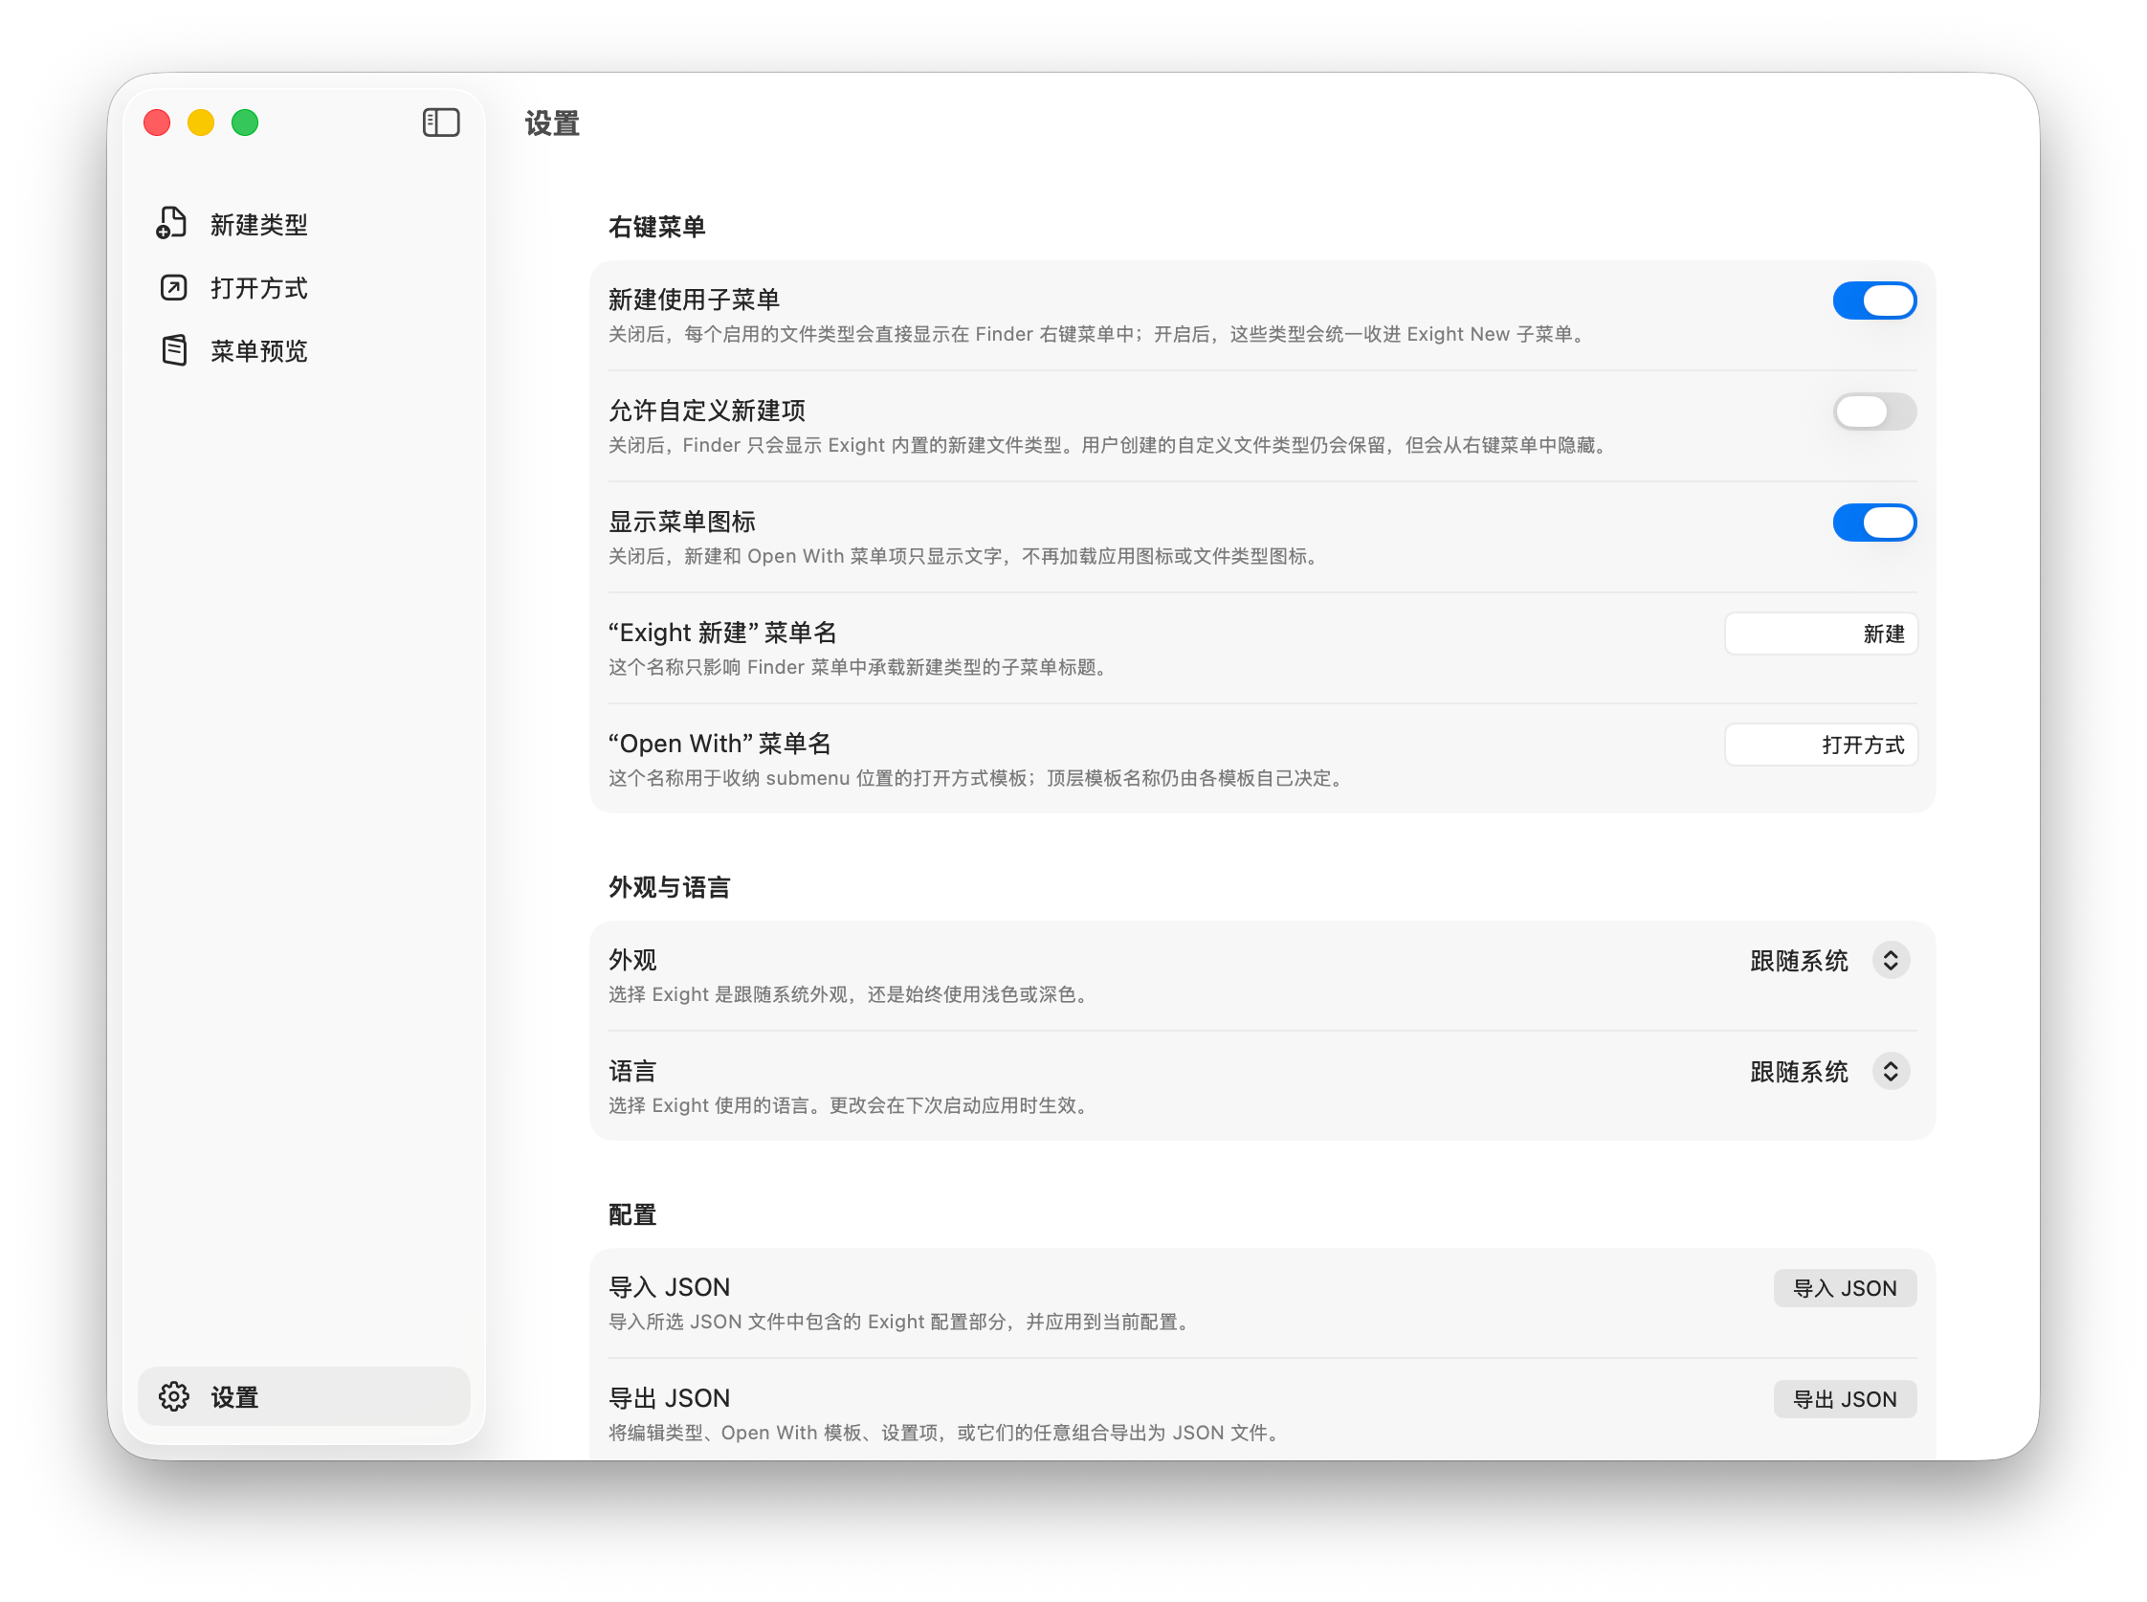Click the 导出 JSON row title

669,1398
